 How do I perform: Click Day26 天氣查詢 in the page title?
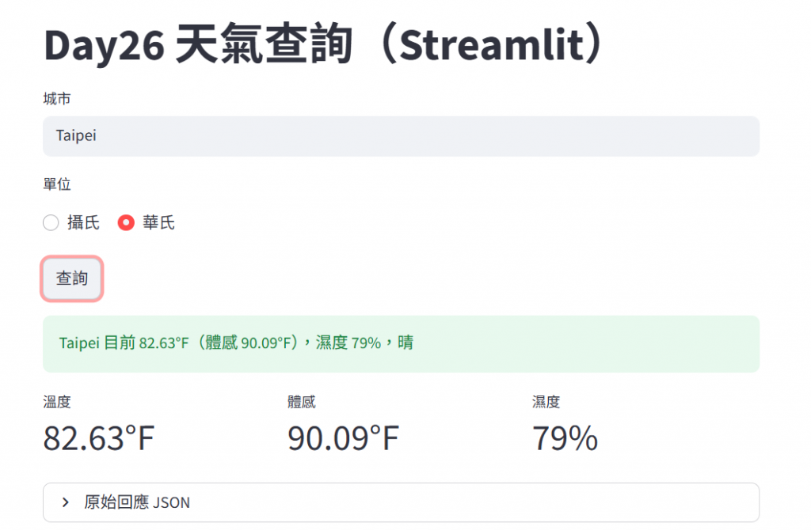pos(199,45)
